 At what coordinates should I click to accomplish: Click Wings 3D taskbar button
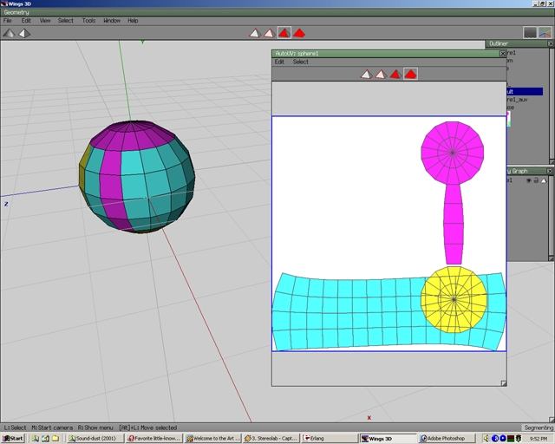[x=388, y=438]
